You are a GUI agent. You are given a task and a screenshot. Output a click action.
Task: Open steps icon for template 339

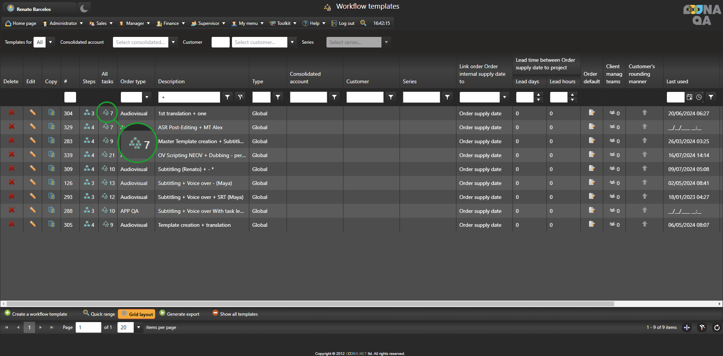(87, 155)
